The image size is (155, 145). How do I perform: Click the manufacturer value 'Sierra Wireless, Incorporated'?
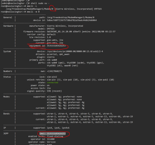pos(65,26)
